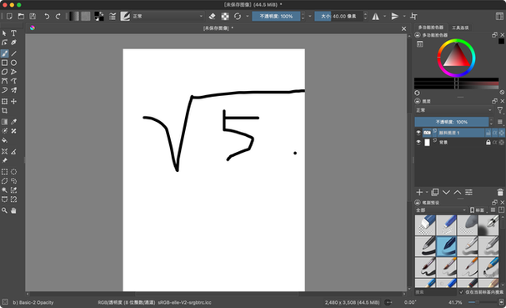Select the Measure tool
The width and height of the screenshot is (506, 308).
pos(13,151)
